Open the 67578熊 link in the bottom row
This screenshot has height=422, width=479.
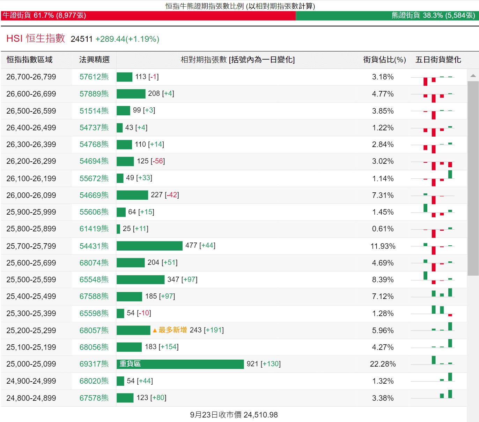[94, 398]
